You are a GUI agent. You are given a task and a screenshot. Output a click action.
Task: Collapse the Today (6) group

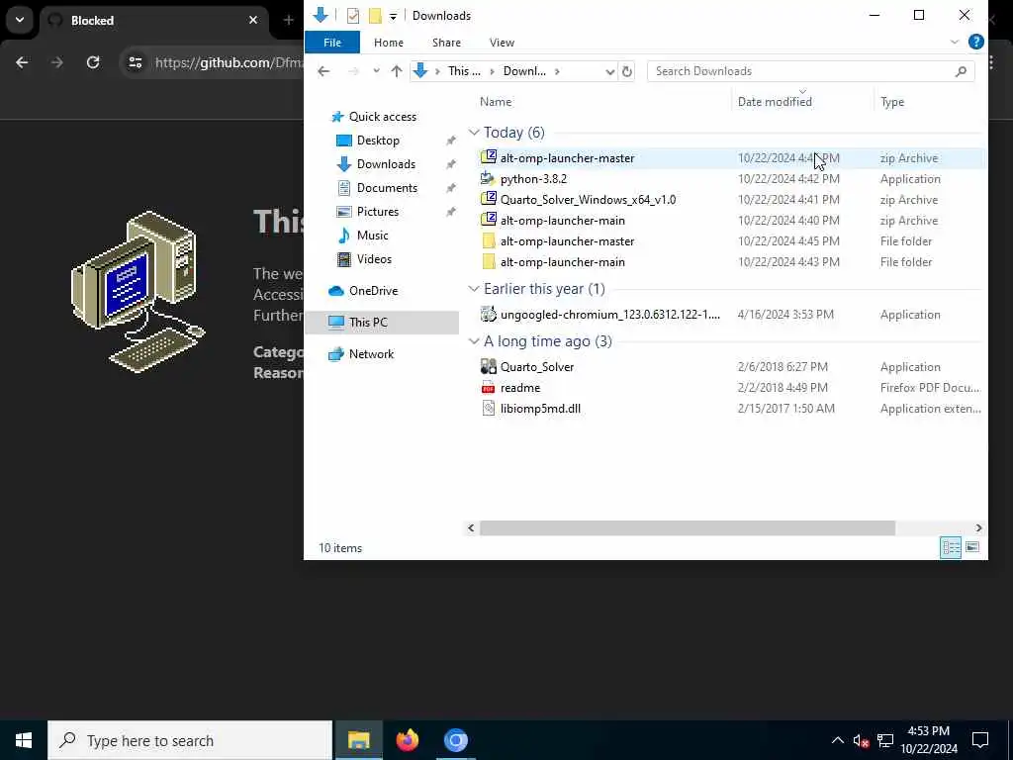click(x=474, y=132)
